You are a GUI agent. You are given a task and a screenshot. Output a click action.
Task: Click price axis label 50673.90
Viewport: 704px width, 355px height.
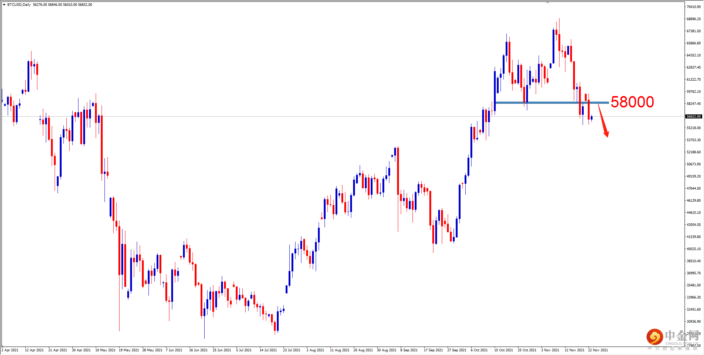(694, 164)
